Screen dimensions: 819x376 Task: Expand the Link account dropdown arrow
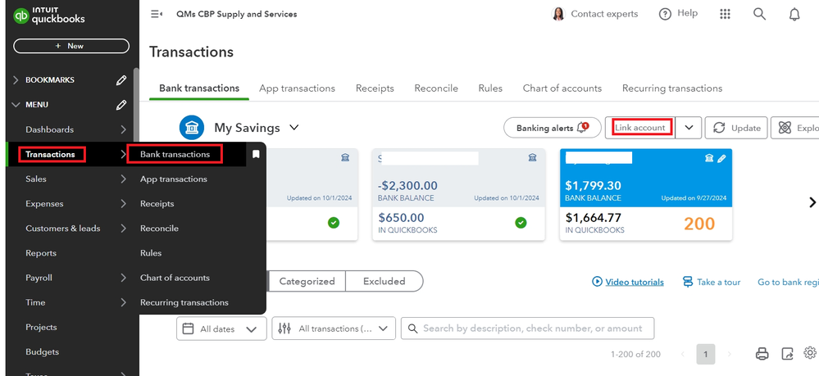(x=689, y=128)
